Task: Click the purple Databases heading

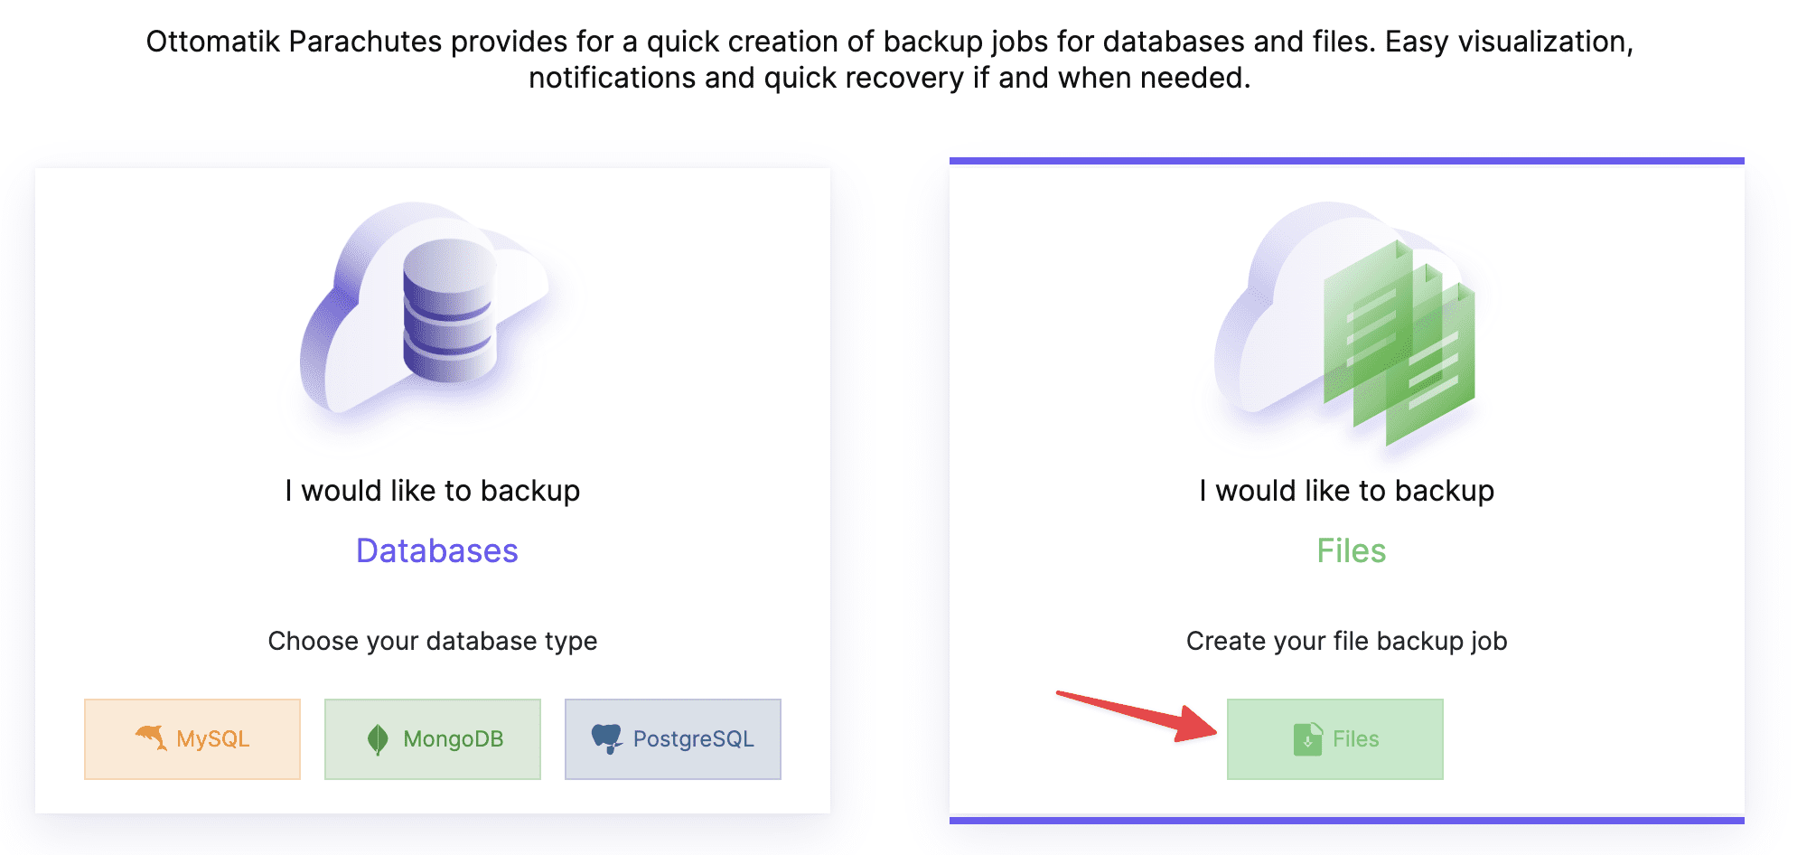Action: [437, 551]
